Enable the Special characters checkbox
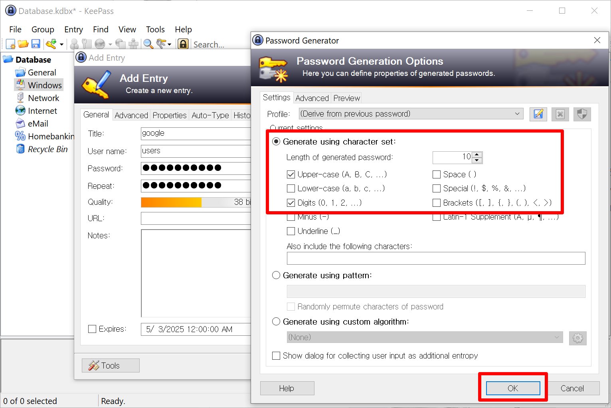611x408 pixels. pyautogui.click(x=437, y=188)
